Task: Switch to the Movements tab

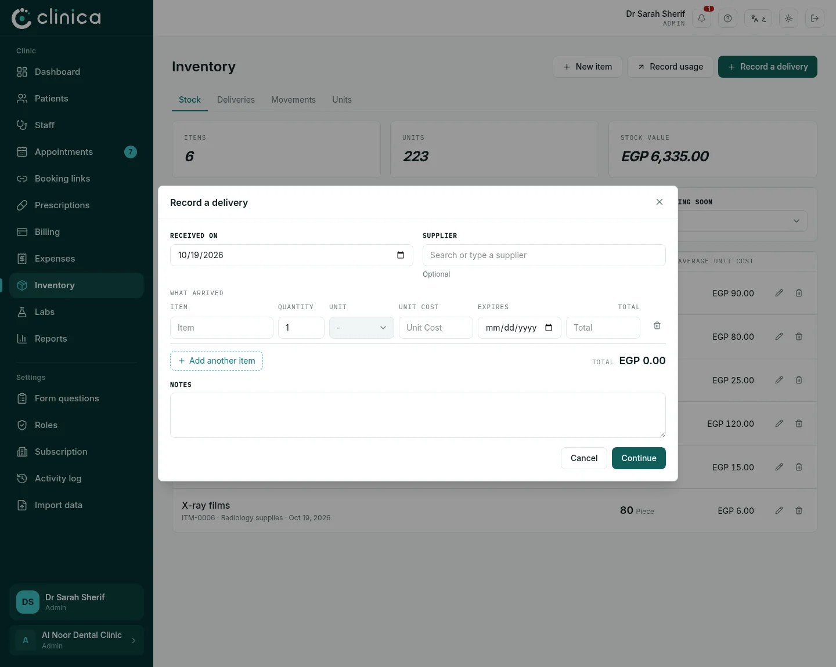Action: 293,100
